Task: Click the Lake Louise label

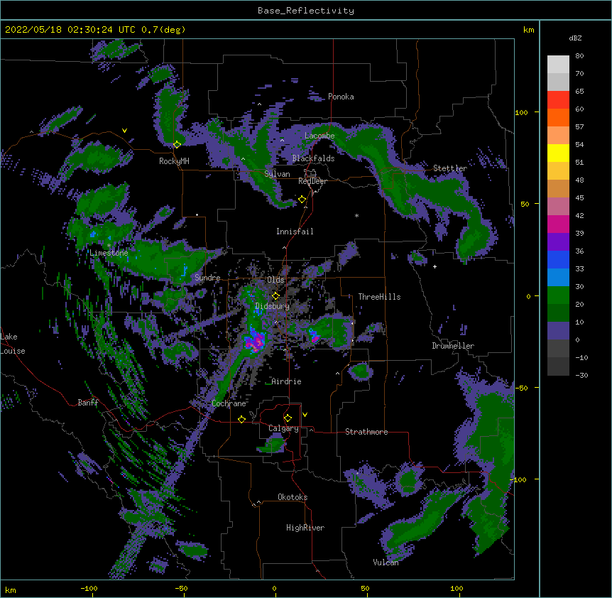Action: coord(13,344)
